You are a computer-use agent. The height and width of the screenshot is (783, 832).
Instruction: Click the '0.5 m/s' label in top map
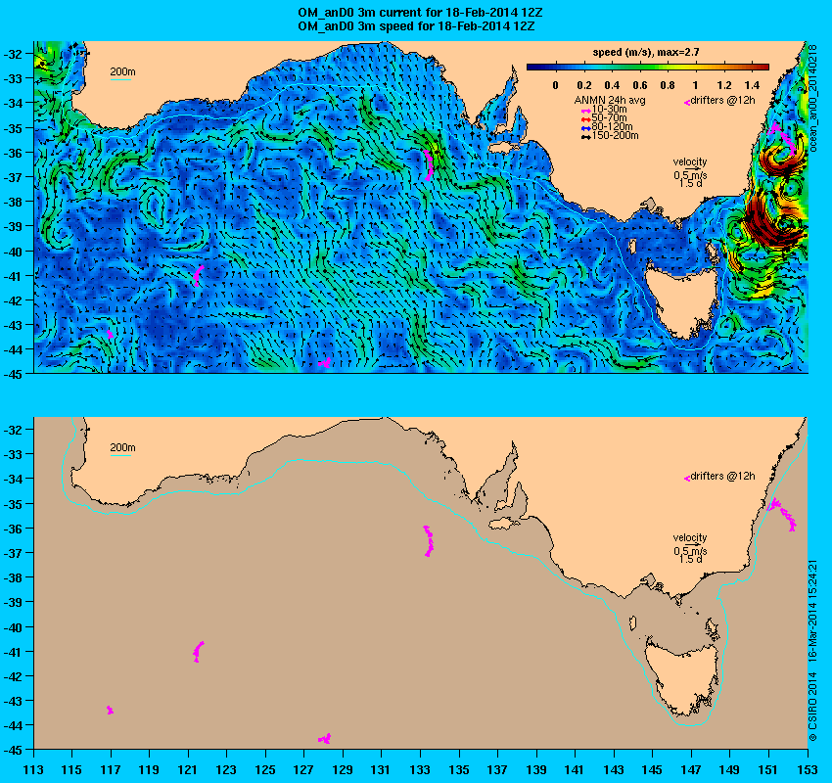[x=690, y=175]
